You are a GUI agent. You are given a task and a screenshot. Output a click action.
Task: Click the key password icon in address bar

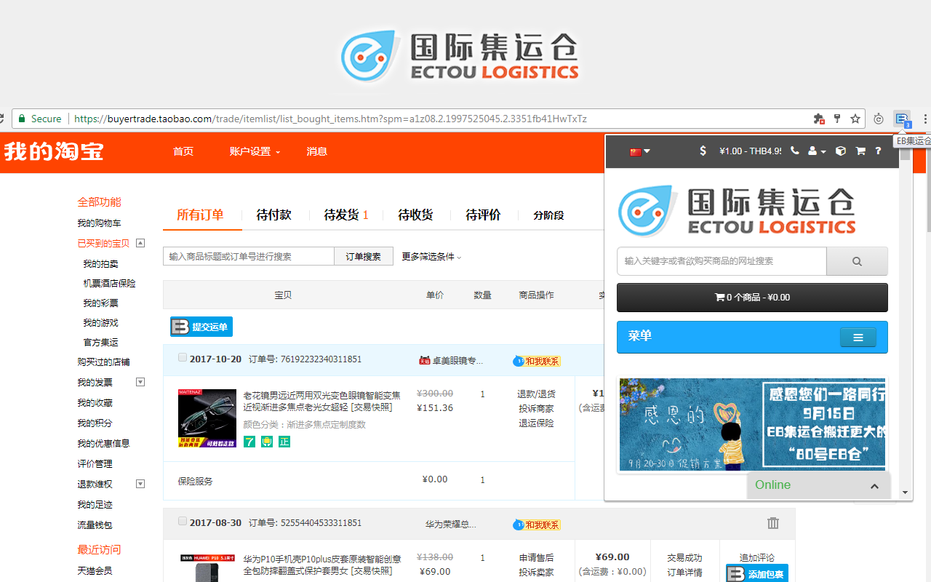click(837, 119)
